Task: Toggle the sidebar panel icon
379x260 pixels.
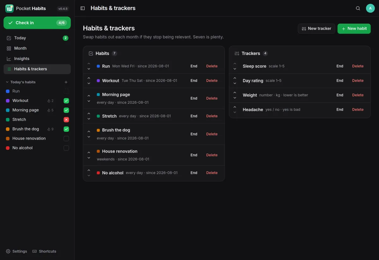Action: tap(83, 8)
